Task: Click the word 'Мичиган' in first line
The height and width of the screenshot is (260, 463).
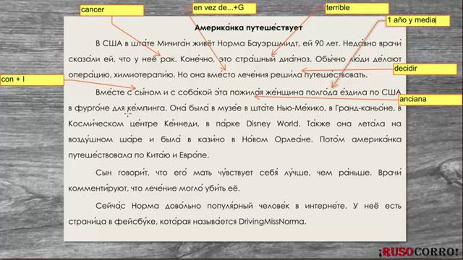Action: 174,43
